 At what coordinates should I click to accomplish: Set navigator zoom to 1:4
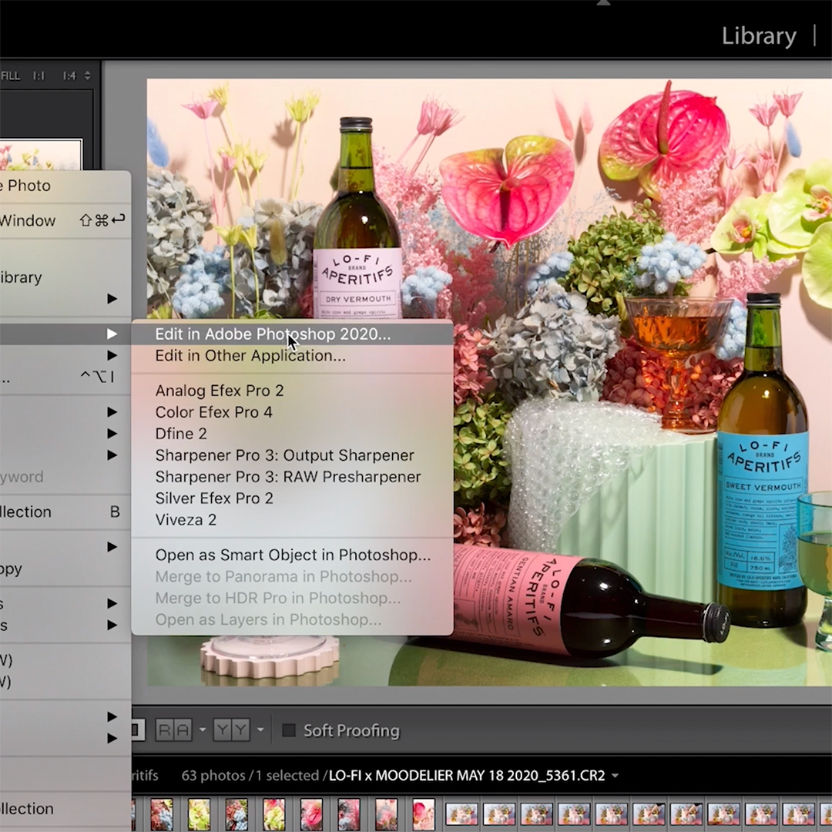coord(69,75)
